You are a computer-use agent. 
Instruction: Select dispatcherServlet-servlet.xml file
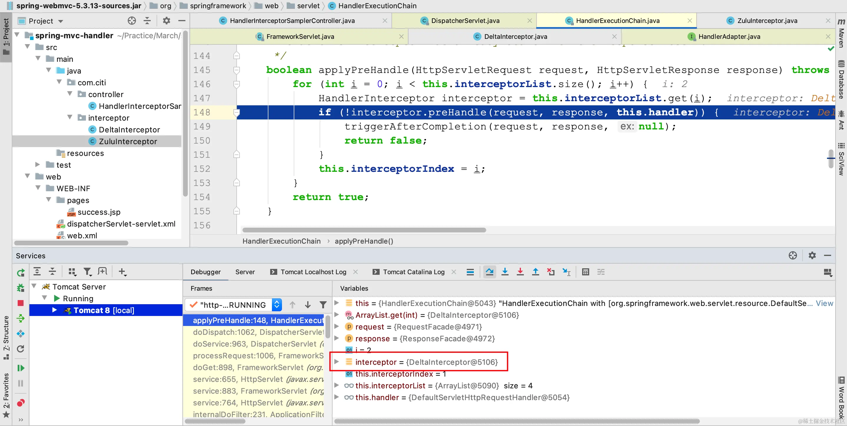click(121, 224)
